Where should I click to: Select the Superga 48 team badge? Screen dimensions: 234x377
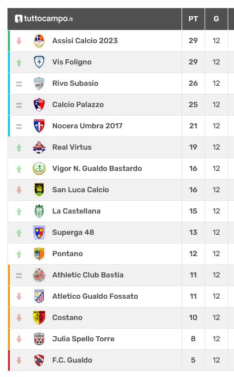[39, 233]
